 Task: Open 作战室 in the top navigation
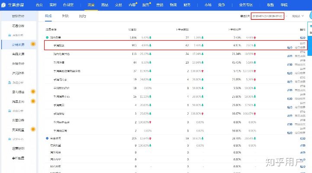click(x=68, y=5)
